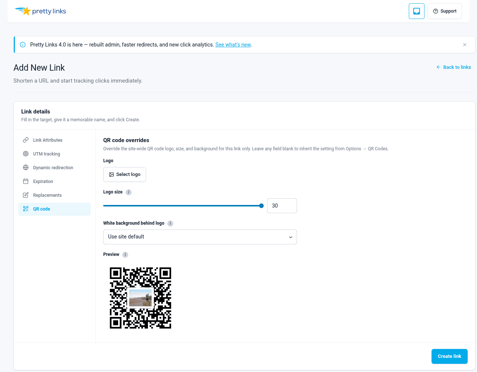Click the Logo size info icon
The width and height of the screenshot is (477, 372).
129,192
